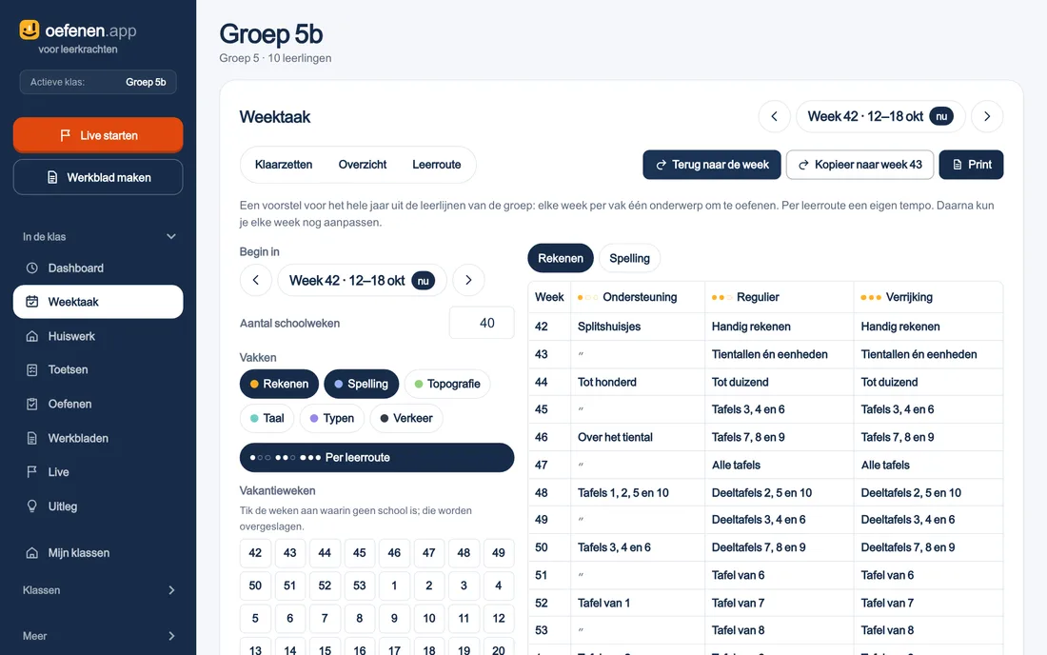This screenshot has width=1047, height=655.
Task: Click the Werkblad maken button
Action: tap(97, 177)
